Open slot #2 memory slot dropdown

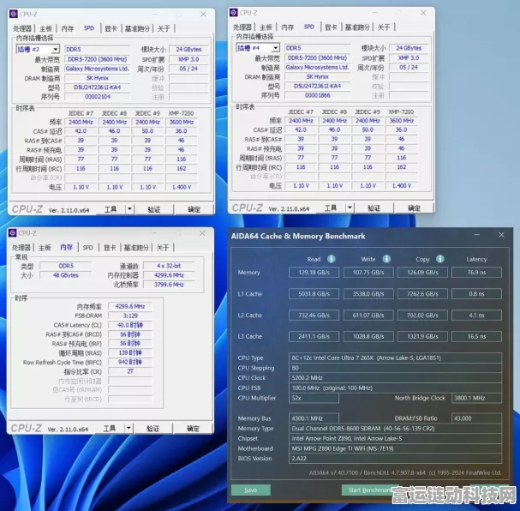coord(56,49)
